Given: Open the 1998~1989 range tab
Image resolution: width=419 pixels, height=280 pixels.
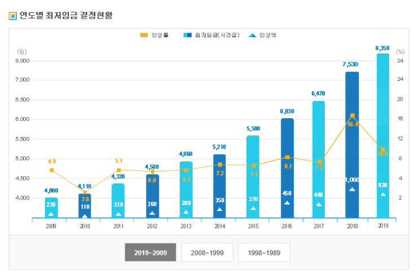Looking at the screenshot, I should [264, 252].
